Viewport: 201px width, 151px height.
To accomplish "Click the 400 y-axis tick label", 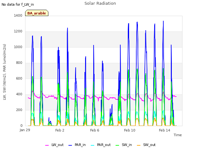I will pyautogui.click(x=19, y=94).
